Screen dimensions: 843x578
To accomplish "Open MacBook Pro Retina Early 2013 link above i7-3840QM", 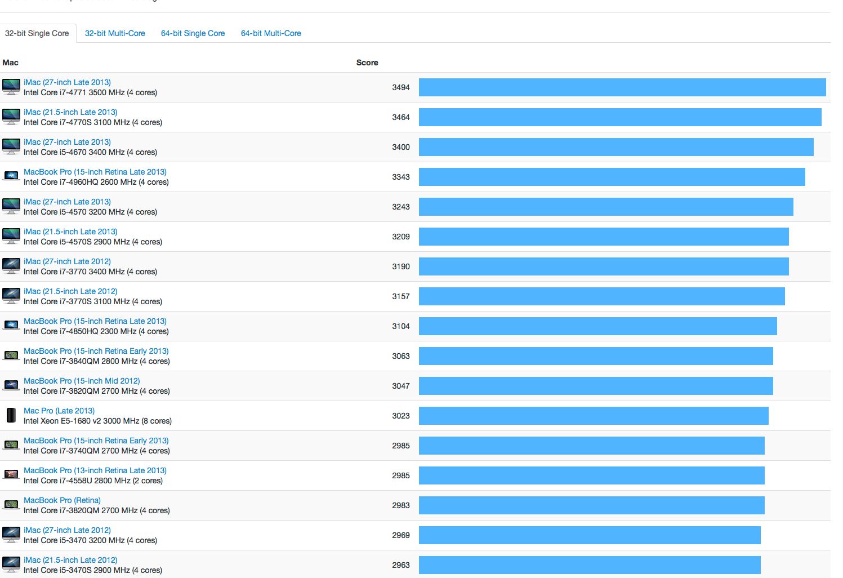I will click(x=96, y=351).
